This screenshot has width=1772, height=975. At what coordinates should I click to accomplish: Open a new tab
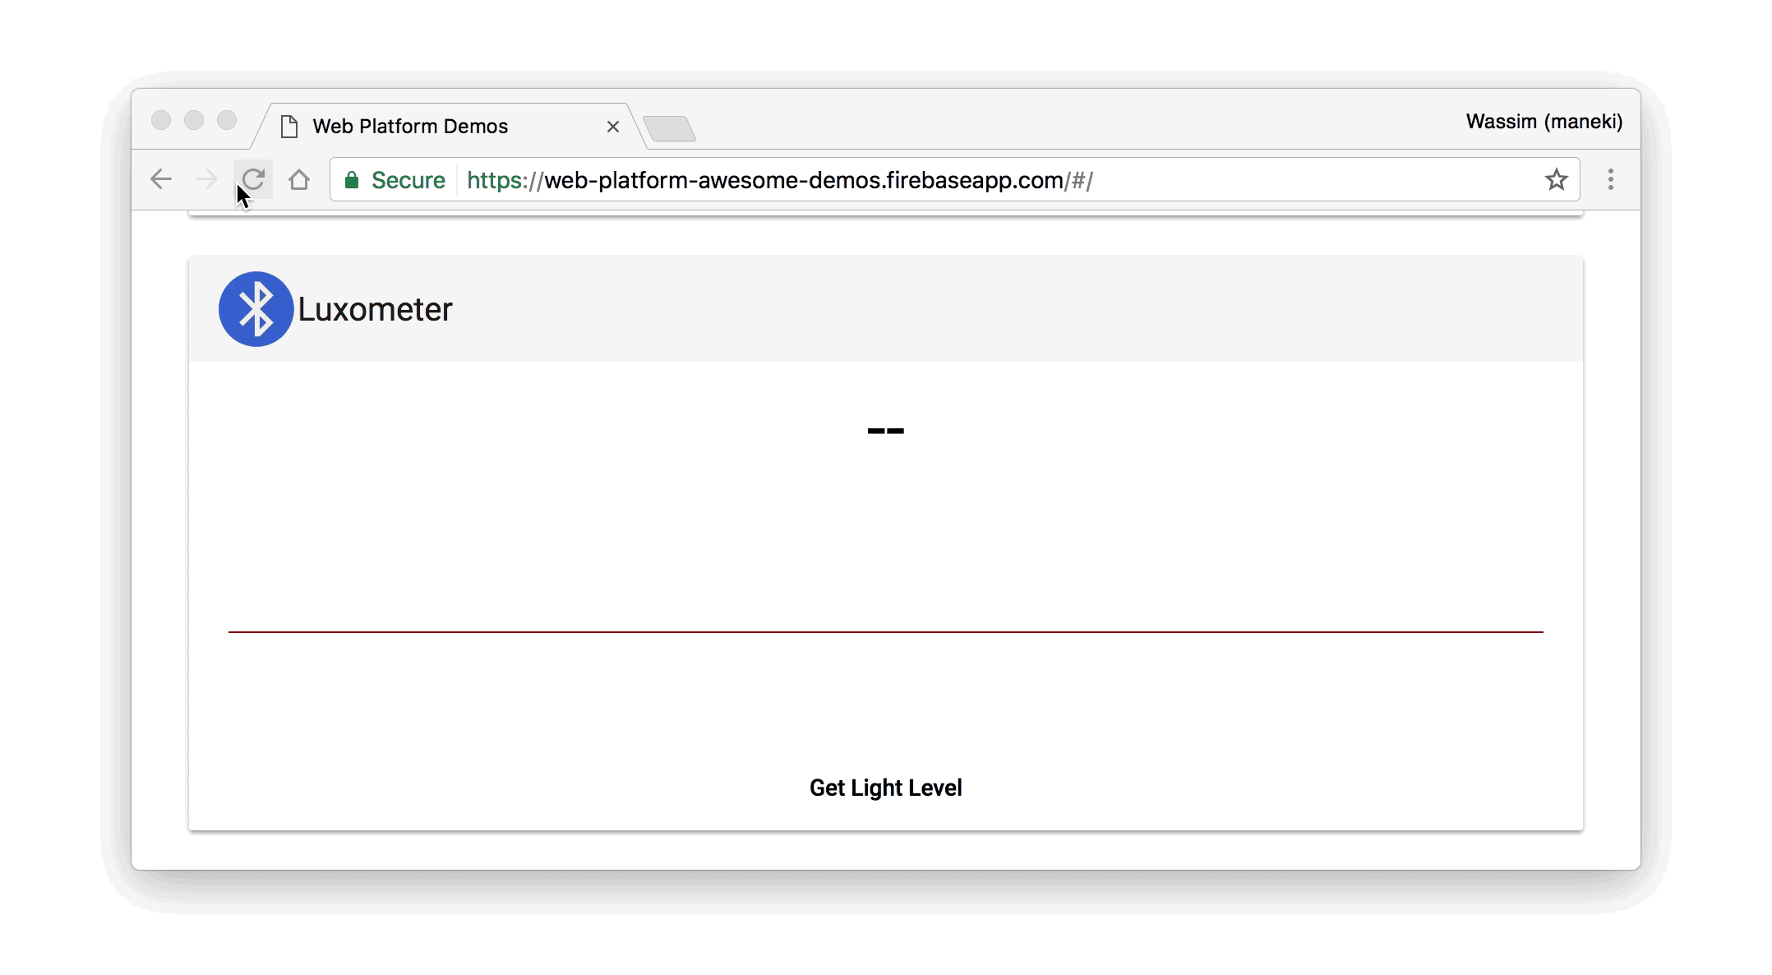point(669,129)
